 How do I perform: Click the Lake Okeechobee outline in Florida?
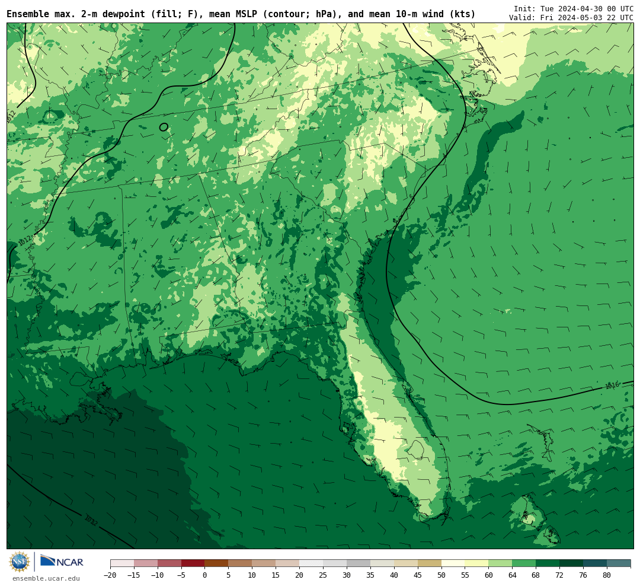415,450
